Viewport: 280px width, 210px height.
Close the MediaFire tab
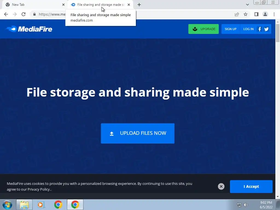click(129, 5)
